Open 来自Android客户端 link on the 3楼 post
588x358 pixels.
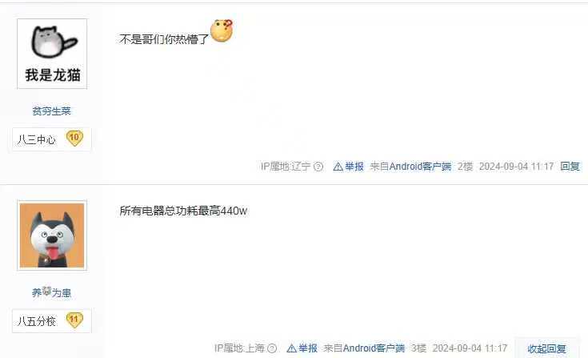(364, 348)
